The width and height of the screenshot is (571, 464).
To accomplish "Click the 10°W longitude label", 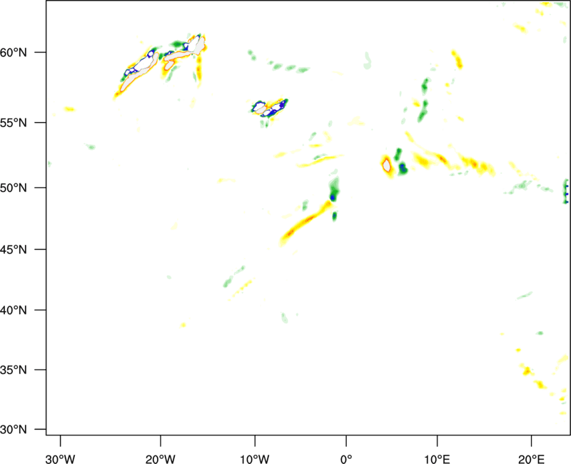I will coord(255,459).
